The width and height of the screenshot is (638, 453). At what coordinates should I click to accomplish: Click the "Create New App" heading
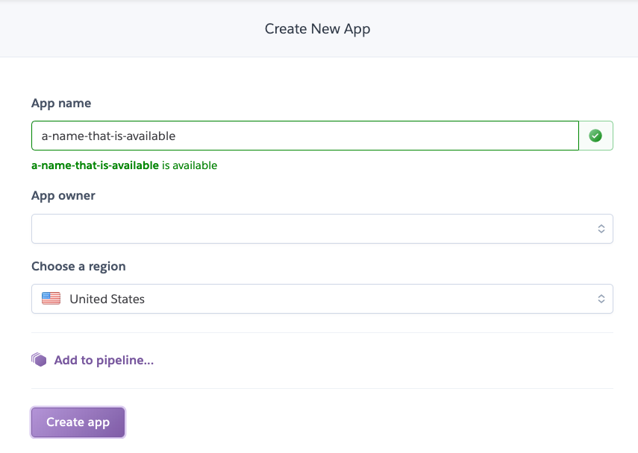click(x=318, y=29)
